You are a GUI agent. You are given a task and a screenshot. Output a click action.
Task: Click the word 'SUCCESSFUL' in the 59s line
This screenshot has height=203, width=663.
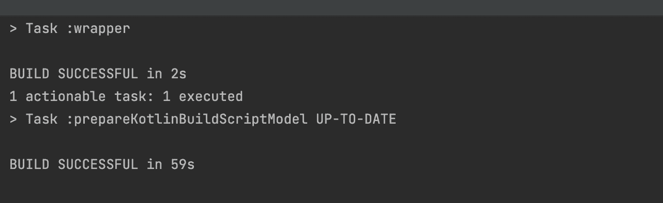(98, 165)
